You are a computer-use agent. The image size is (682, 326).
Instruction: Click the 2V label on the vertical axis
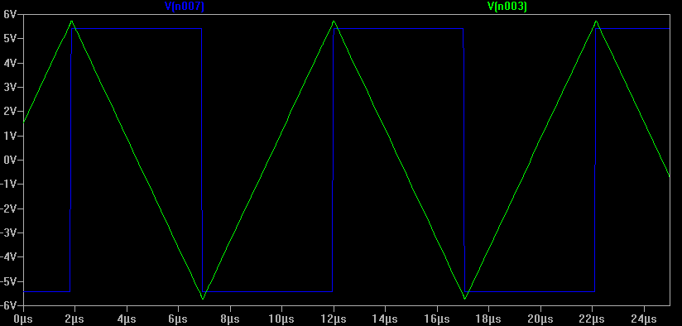(x=10, y=112)
